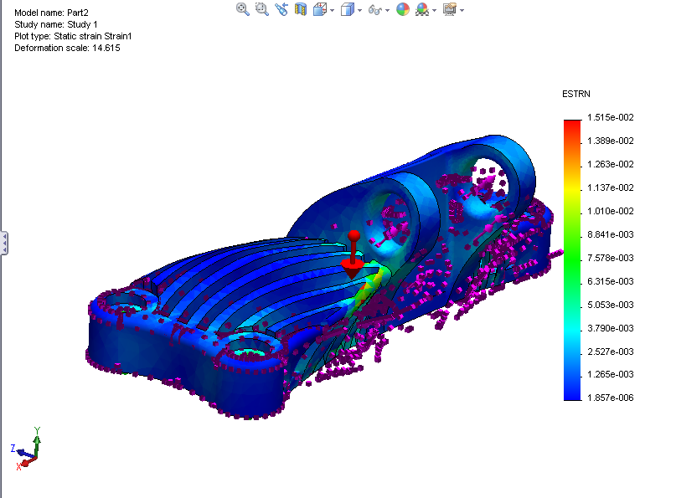This screenshot has width=676, height=498.
Task: Click the Previous View magnifier icon
Action: click(281, 9)
